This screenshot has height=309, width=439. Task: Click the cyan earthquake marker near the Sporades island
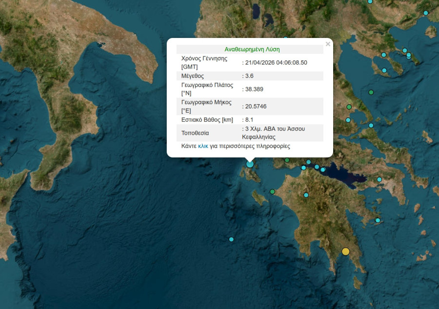tap(371, 125)
